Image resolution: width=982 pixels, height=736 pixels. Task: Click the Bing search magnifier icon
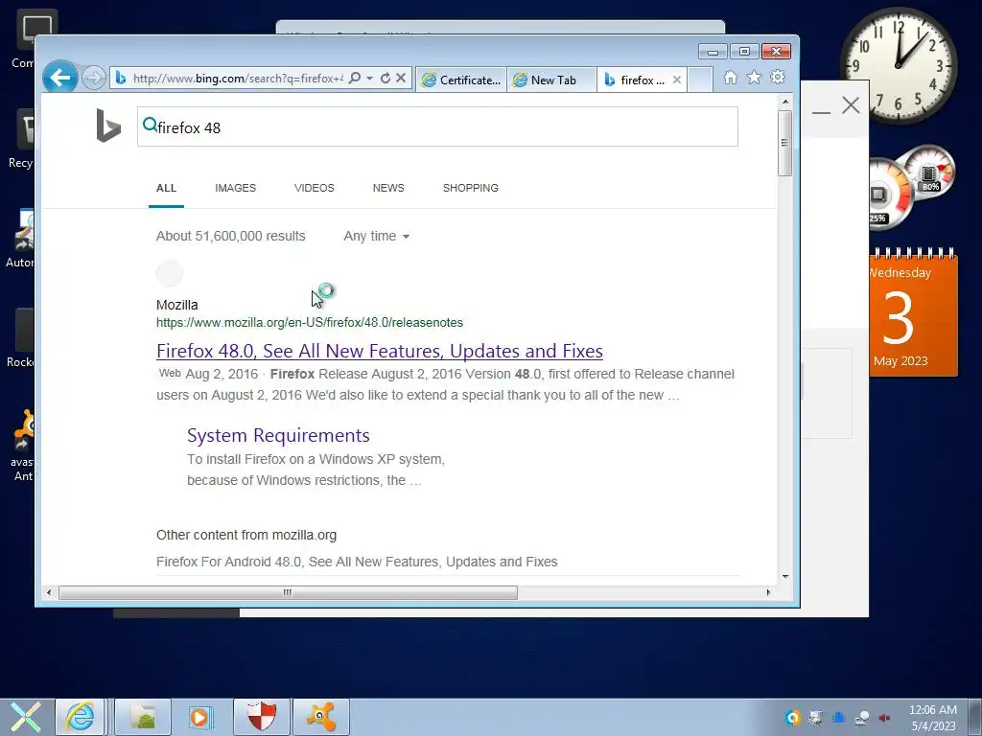click(x=150, y=125)
